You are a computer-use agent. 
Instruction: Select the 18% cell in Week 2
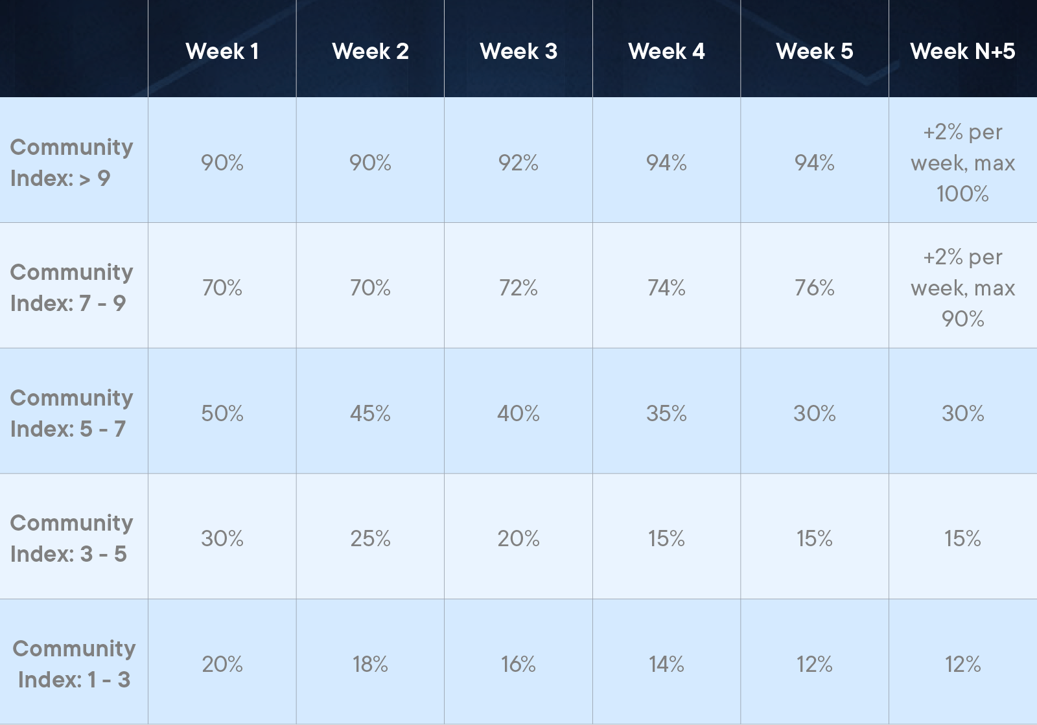[x=370, y=664]
